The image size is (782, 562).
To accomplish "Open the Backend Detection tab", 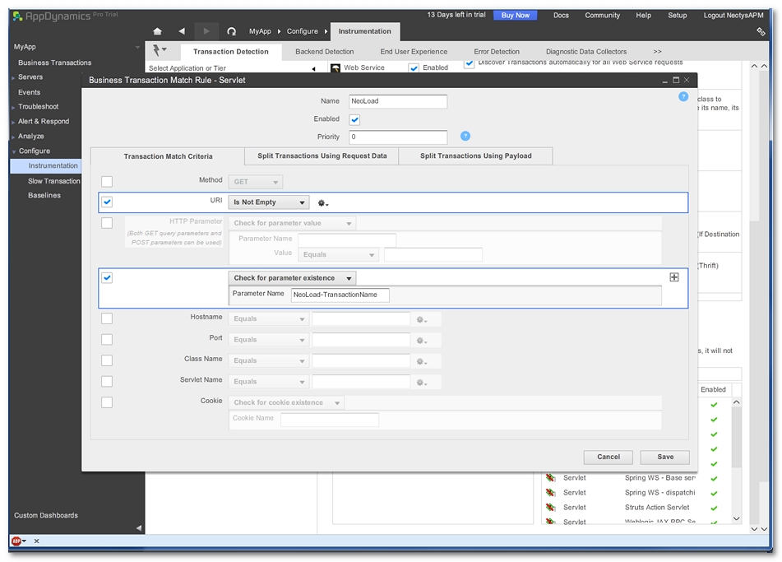I will 324,52.
